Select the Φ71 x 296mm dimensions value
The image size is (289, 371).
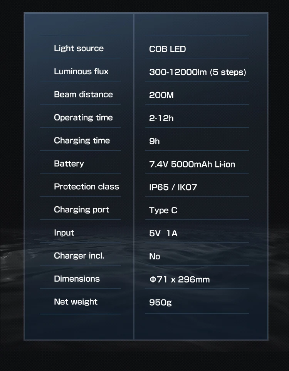point(180,279)
